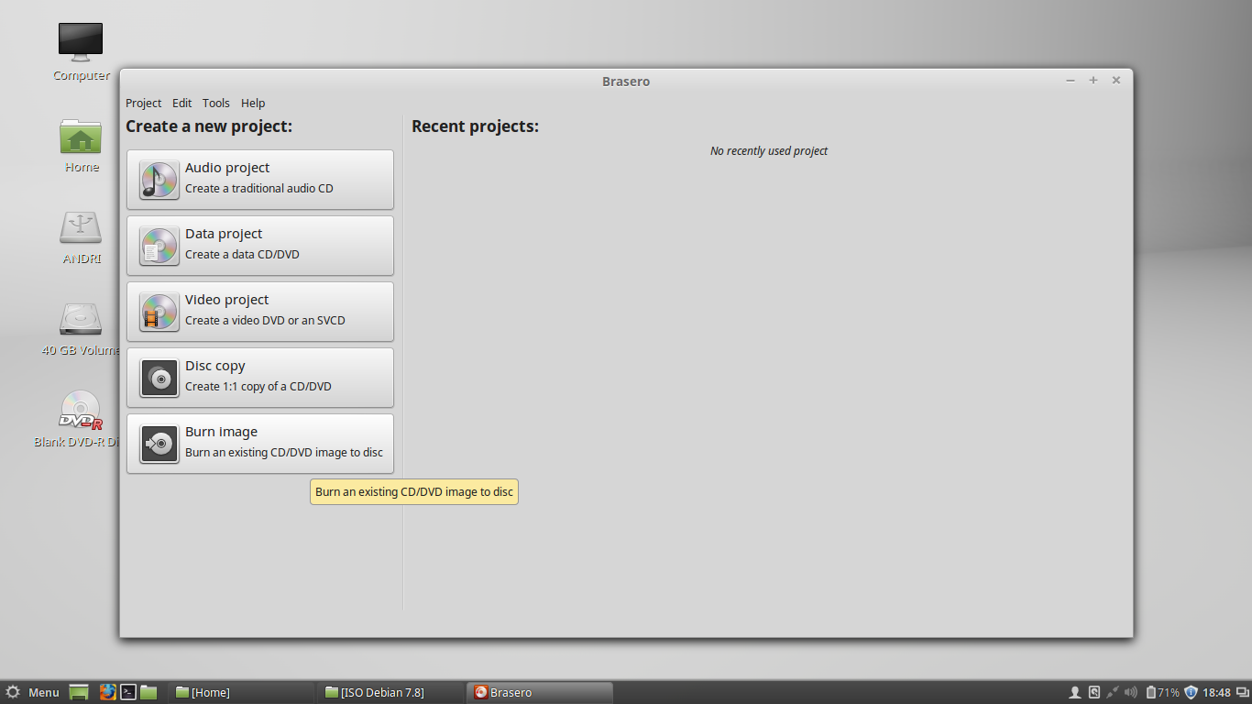
Task: Choose the Disc copy option
Action: coord(260,378)
